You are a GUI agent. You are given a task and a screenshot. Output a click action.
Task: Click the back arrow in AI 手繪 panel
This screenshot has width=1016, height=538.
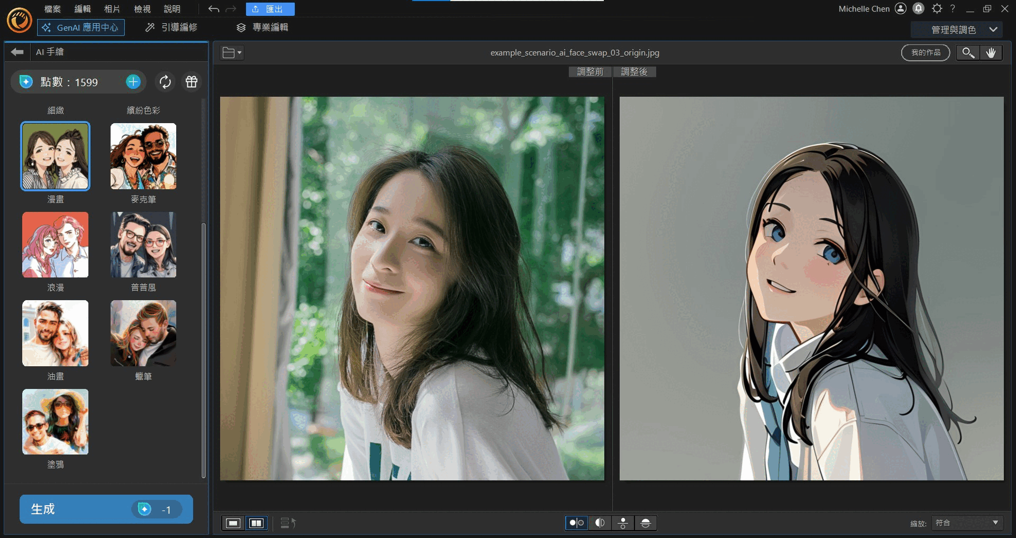tap(17, 52)
